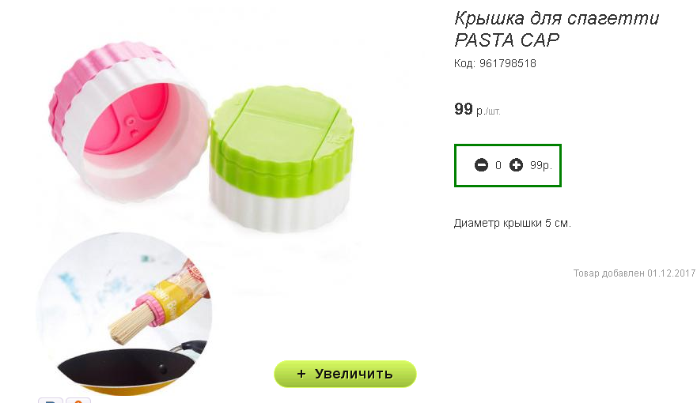
Task: Decrease quantity with the minus icon
Action: tap(481, 165)
